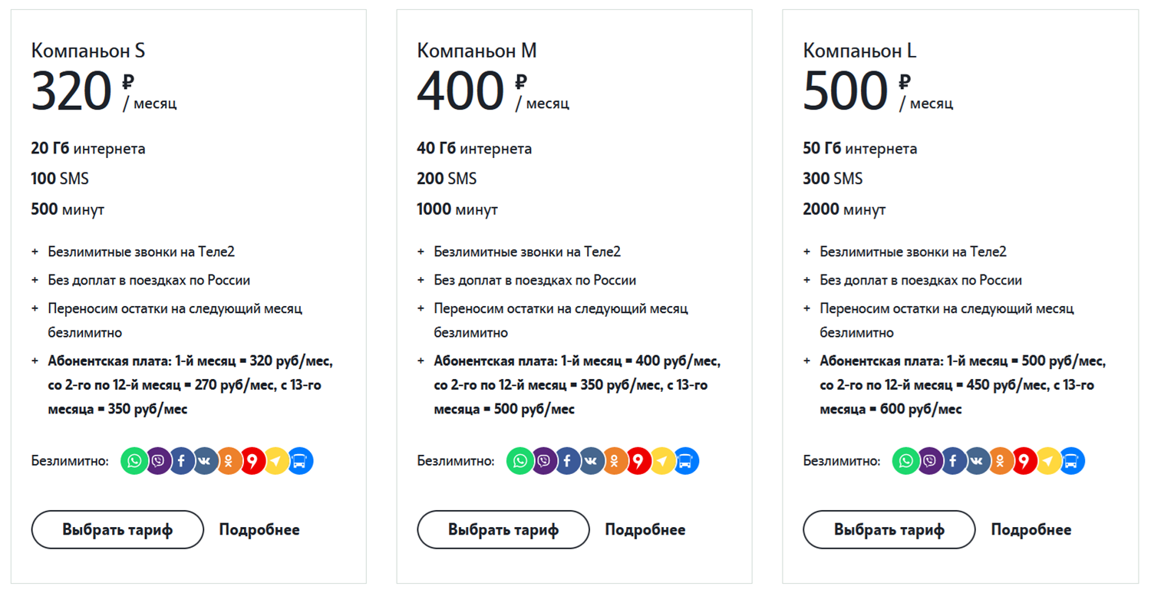Viewport: 1151px width, 593px height.
Task: Select the bus transport icon under Компаньон L
Action: [1071, 461]
